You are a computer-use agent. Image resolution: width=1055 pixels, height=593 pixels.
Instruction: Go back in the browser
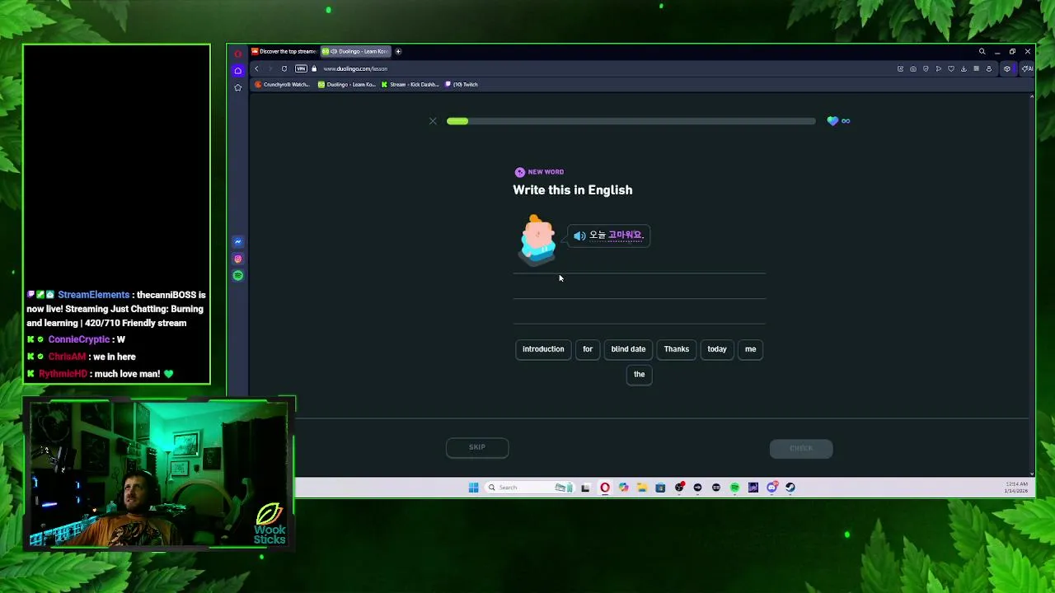pos(256,68)
